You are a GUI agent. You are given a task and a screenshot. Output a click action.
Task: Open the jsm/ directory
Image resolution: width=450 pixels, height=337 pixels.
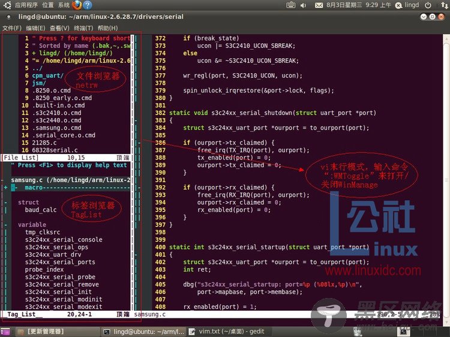[39, 83]
